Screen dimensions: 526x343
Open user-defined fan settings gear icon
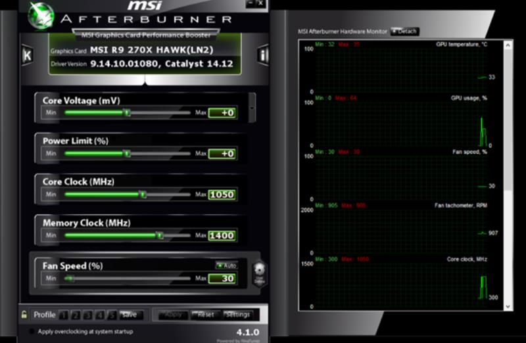coord(259,273)
